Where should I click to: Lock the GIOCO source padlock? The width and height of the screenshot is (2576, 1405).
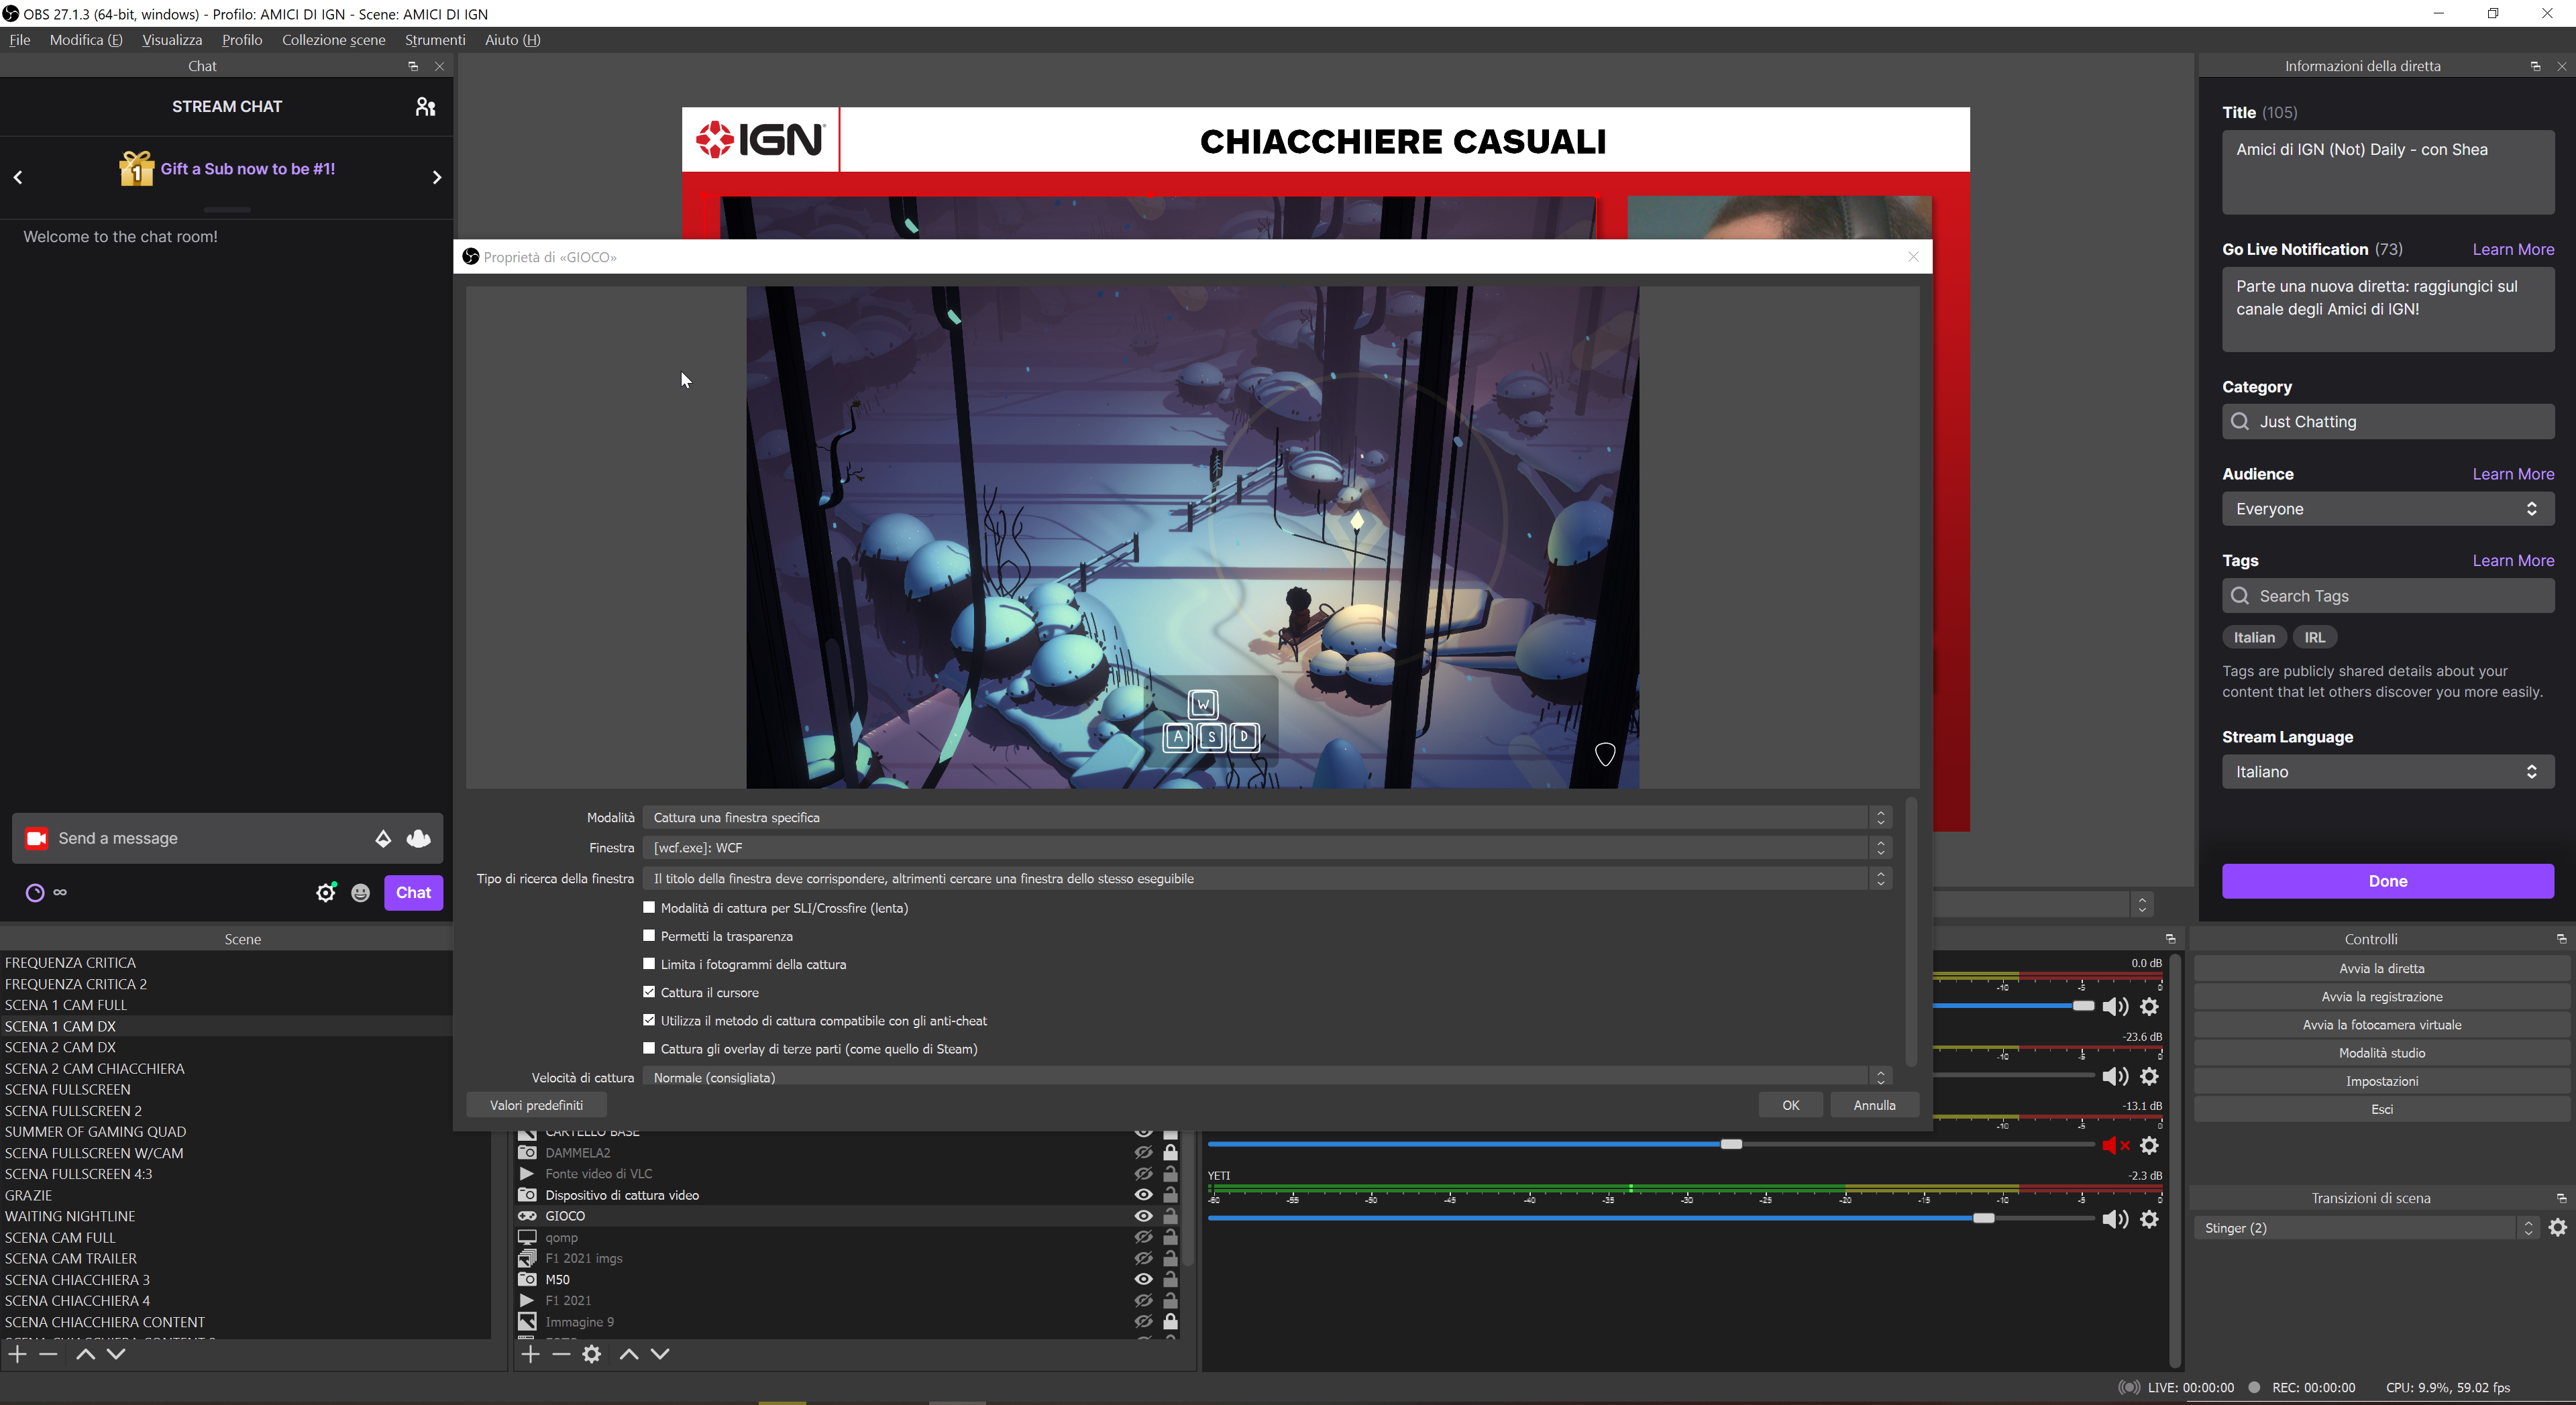point(1170,1216)
